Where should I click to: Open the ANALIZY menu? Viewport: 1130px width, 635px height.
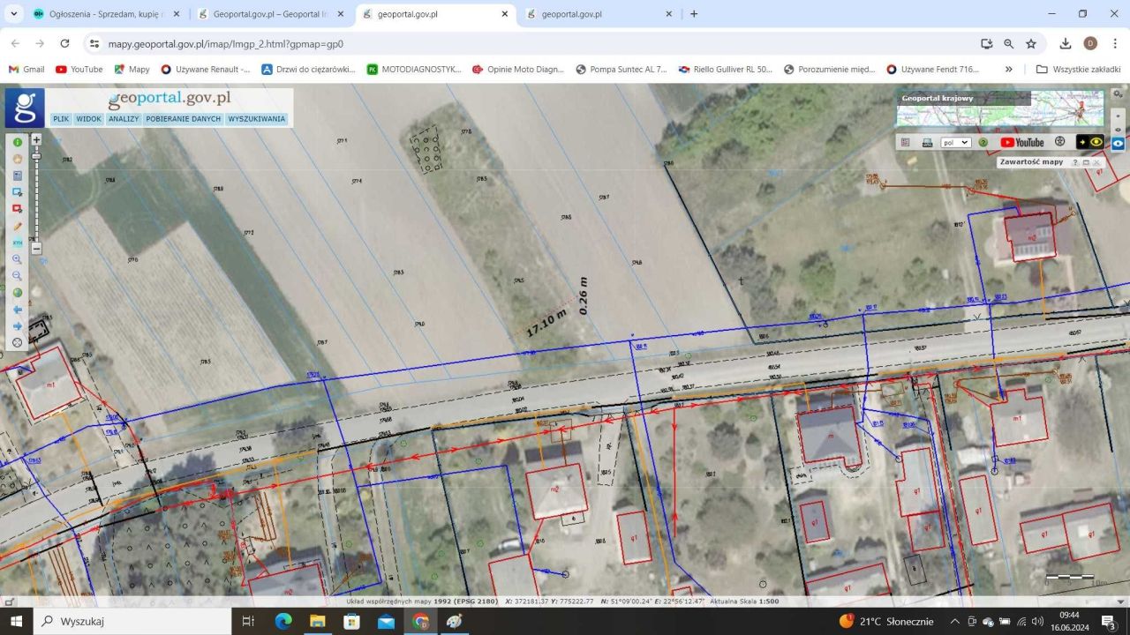[x=124, y=118]
